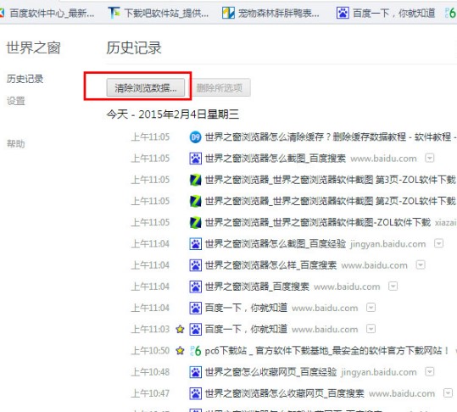Open 历史记录 in the left sidebar
Viewport: 457px width, 412px height.
pyautogui.click(x=25, y=79)
